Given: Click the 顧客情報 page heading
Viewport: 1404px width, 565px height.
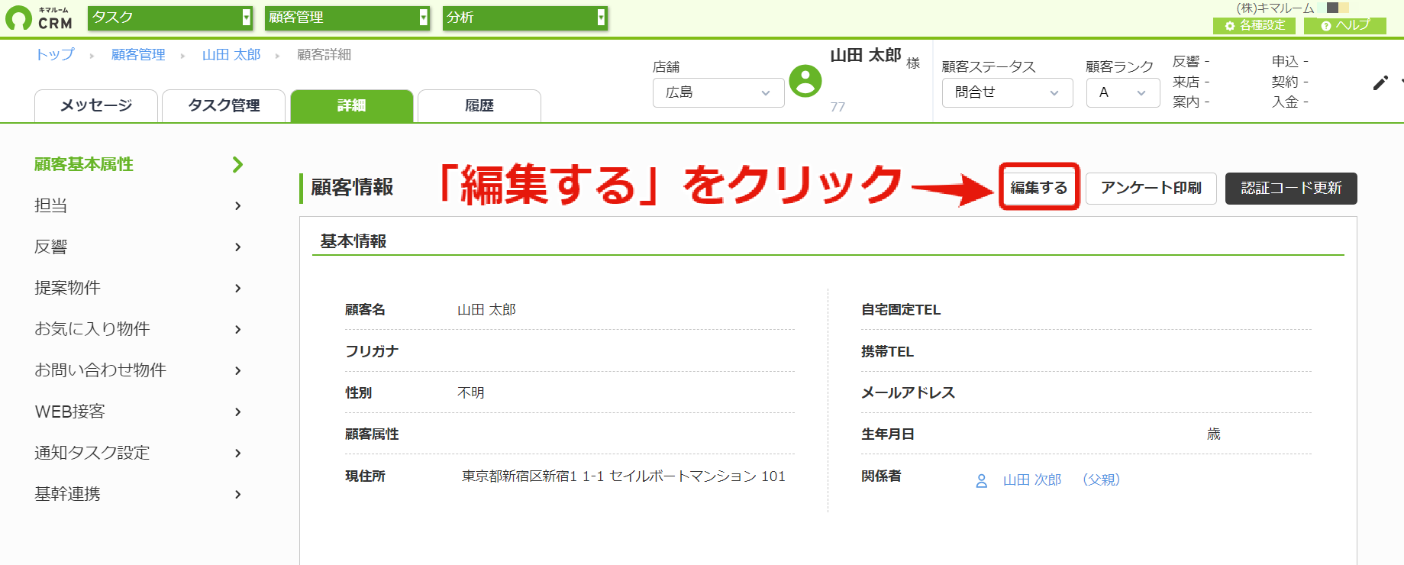Looking at the screenshot, I should coord(352,187).
